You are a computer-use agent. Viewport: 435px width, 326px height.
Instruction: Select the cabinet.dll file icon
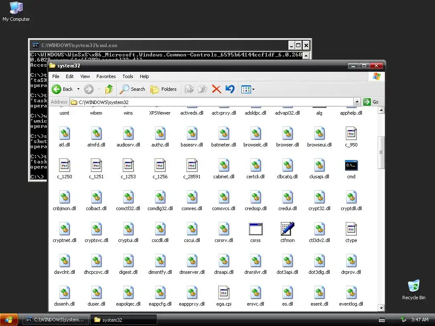(x=223, y=166)
